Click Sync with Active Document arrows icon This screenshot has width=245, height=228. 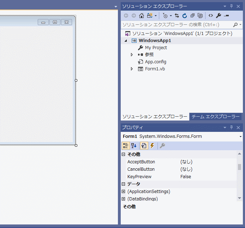point(177,16)
